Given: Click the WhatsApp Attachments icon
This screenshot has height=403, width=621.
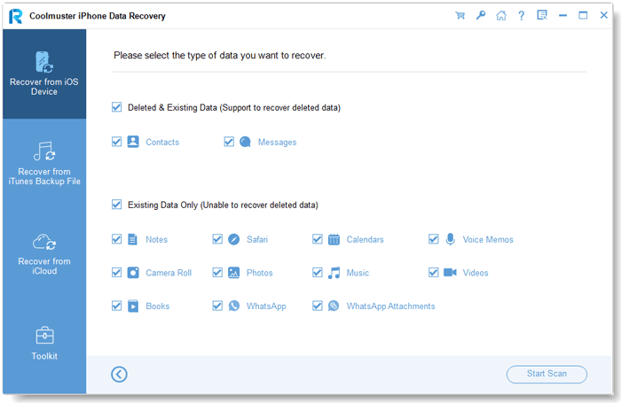Looking at the screenshot, I should tap(334, 306).
